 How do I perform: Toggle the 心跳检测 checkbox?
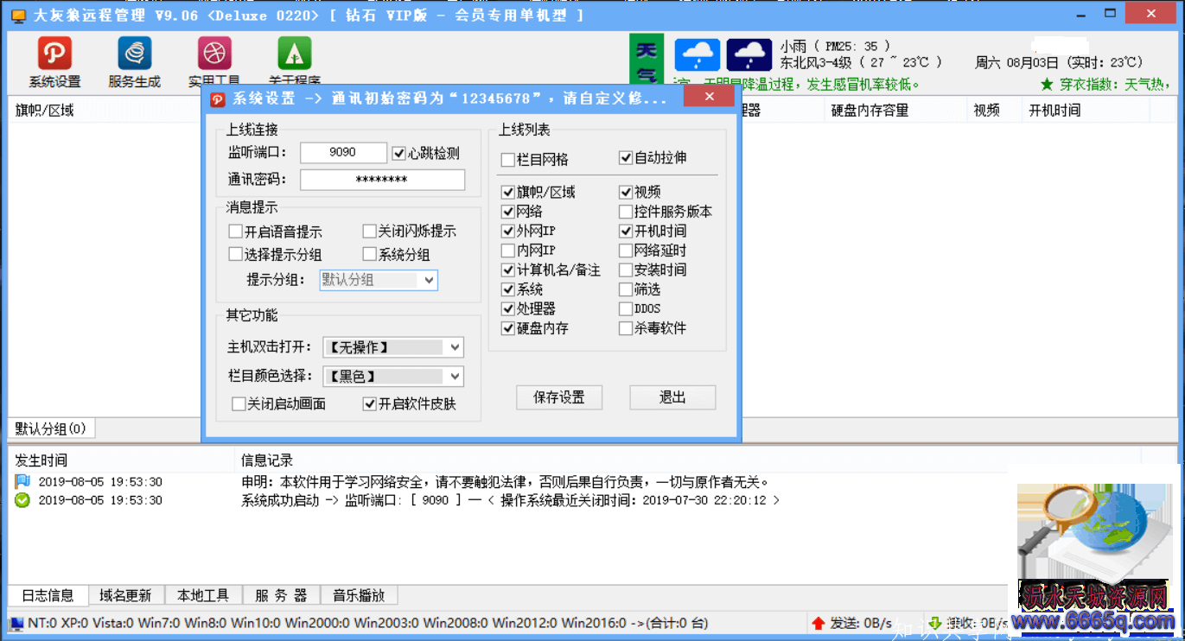click(x=398, y=153)
